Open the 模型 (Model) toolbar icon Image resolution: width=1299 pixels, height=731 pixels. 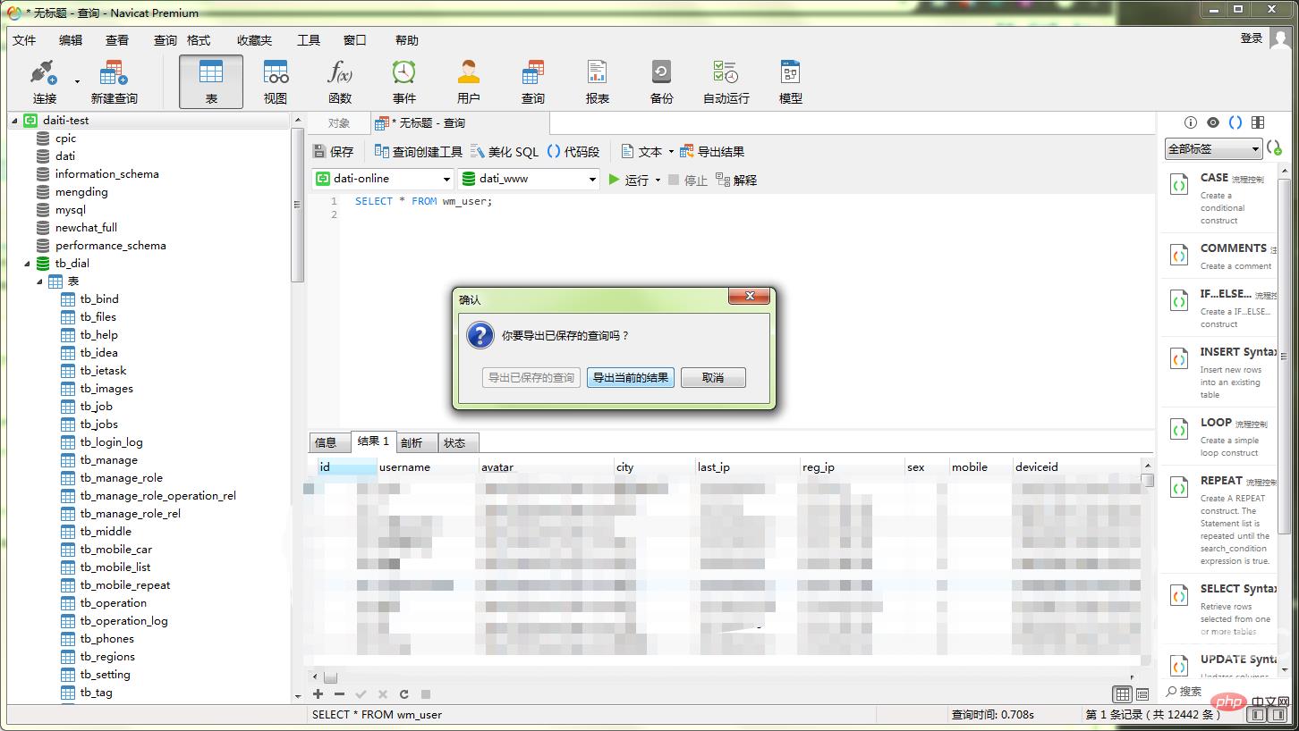tap(791, 82)
